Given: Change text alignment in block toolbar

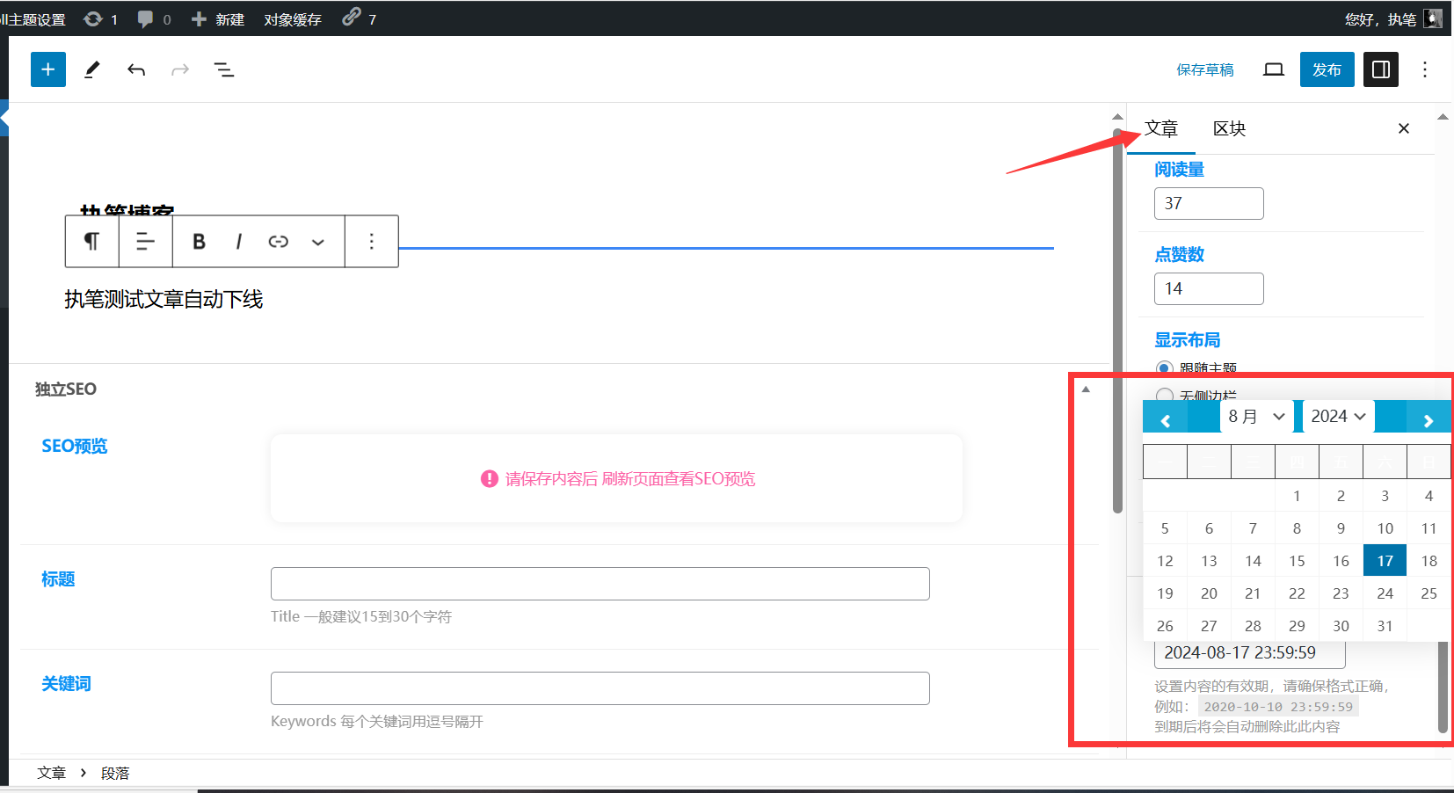Looking at the screenshot, I should click(145, 241).
